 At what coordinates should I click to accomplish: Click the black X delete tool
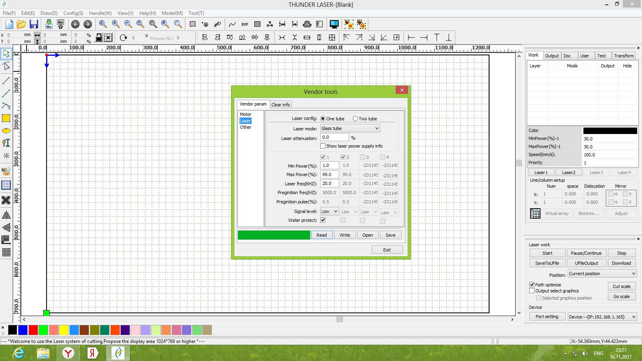click(x=6, y=200)
